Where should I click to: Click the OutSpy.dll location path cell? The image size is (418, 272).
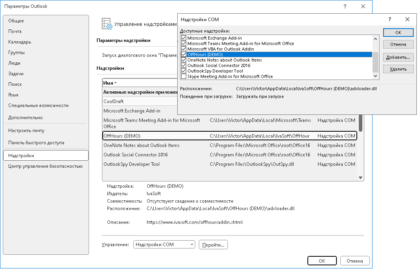pyautogui.click(x=252, y=164)
